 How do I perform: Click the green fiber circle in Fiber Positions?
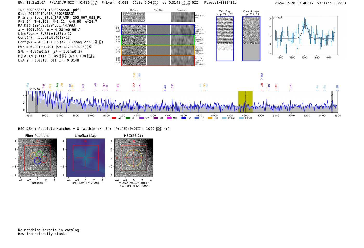[x=40, y=155]
